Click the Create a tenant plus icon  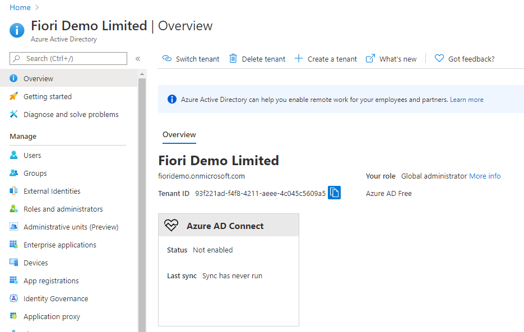pos(298,58)
